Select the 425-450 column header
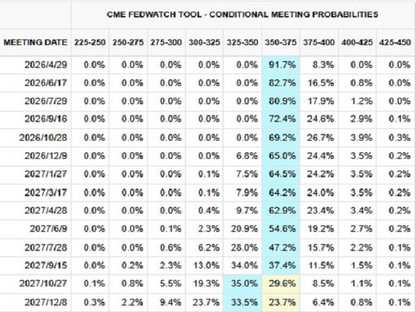Image resolution: width=416 pixels, height=312 pixels. point(395,42)
